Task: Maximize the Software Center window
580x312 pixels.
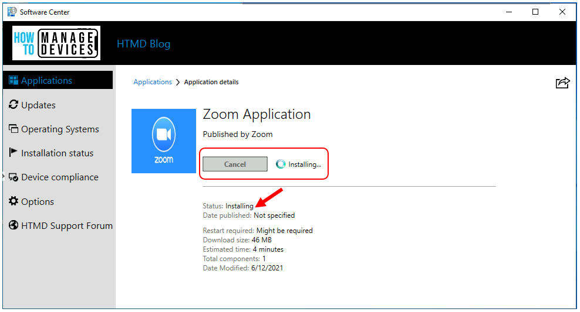Action: point(535,12)
